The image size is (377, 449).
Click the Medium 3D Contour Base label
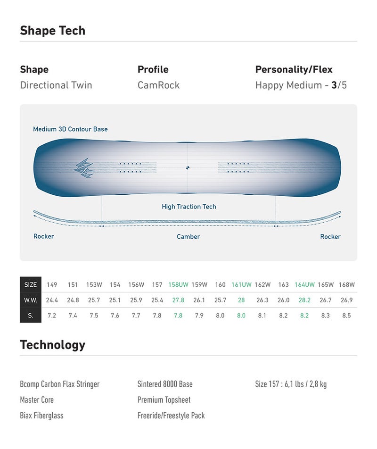pyautogui.click(x=70, y=129)
